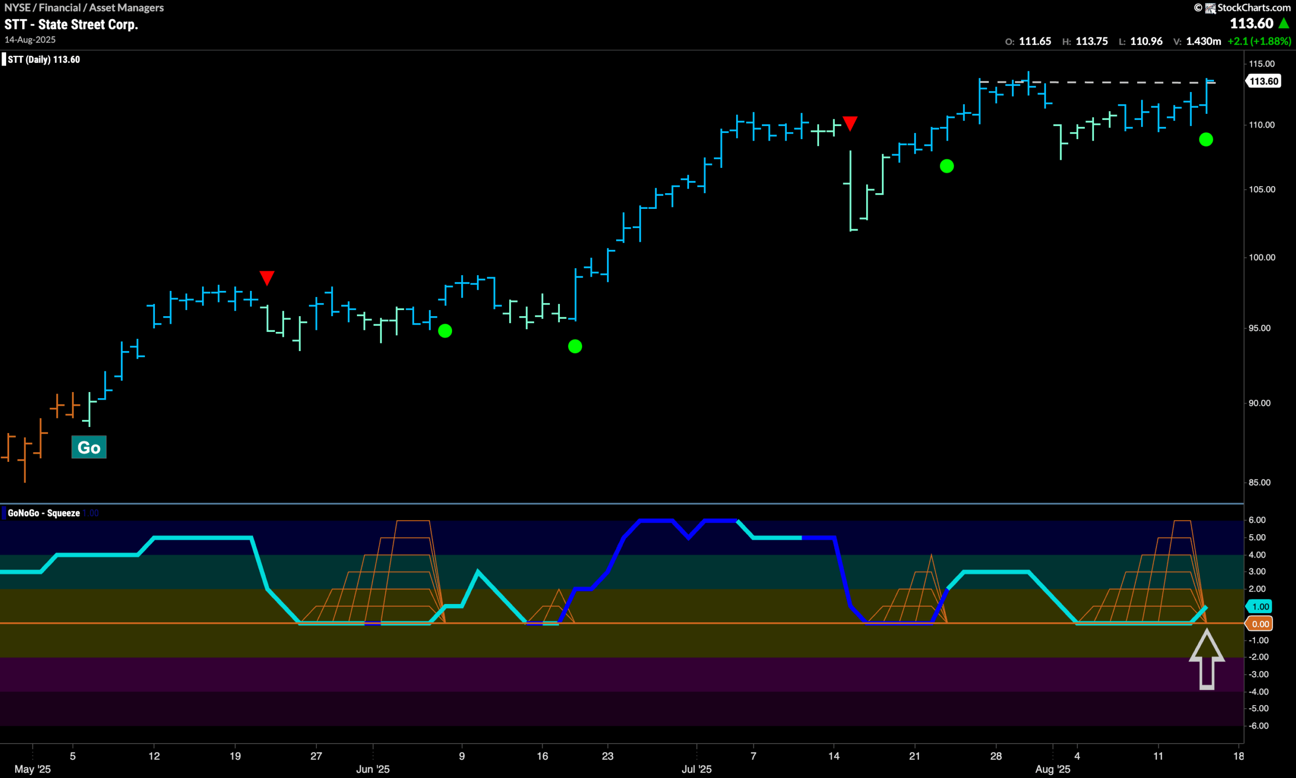Viewport: 1296px width, 778px height.
Task: Click the '14-Aug-2025' date text
Action: [30, 40]
